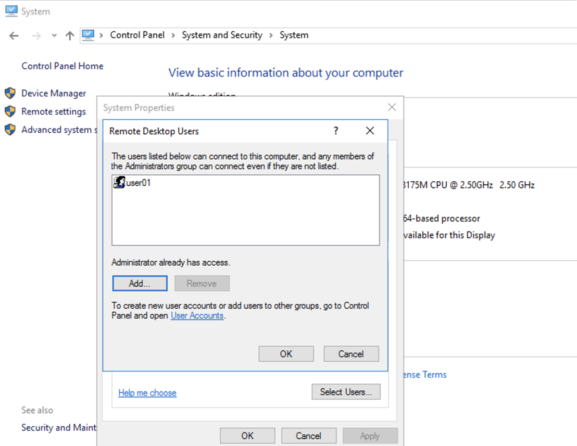Screen dimensions: 577x446
Task: Click the computer icon in the address bar
Action: (x=88, y=35)
